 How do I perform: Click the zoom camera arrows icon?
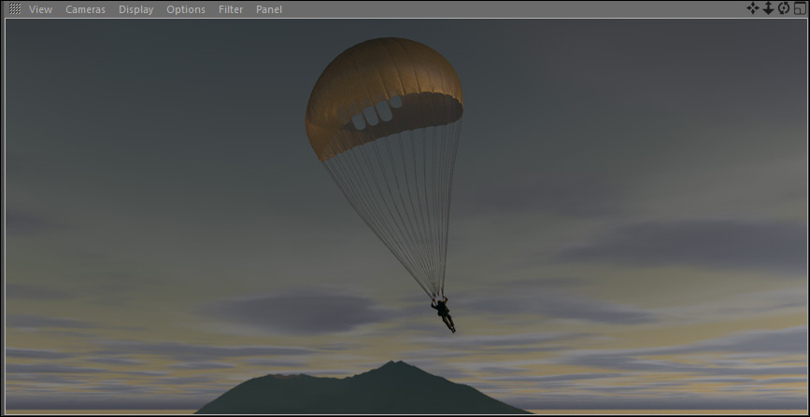pos(768,8)
